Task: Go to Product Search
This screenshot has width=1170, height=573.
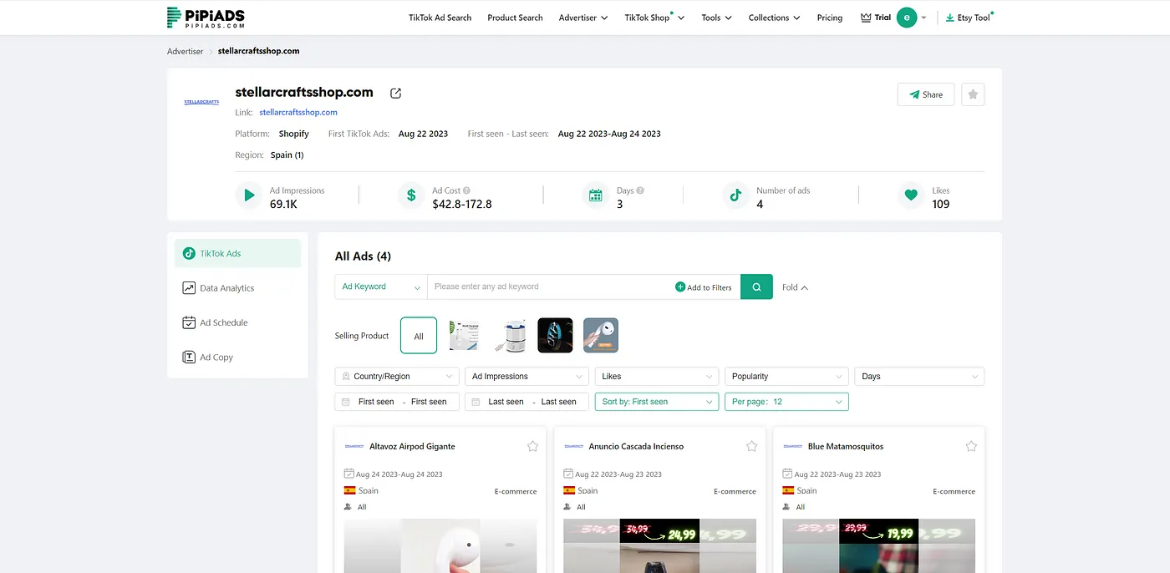Action: point(515,18)
